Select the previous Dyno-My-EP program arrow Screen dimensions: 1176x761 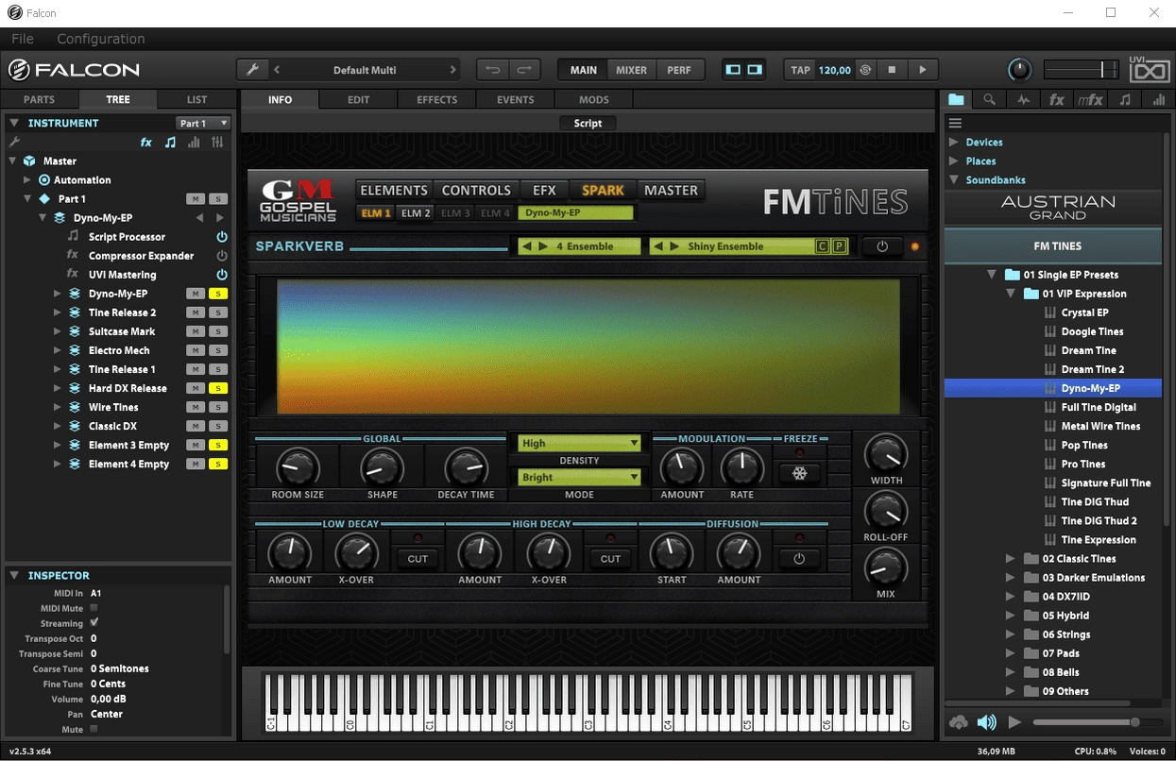point(199,217)
